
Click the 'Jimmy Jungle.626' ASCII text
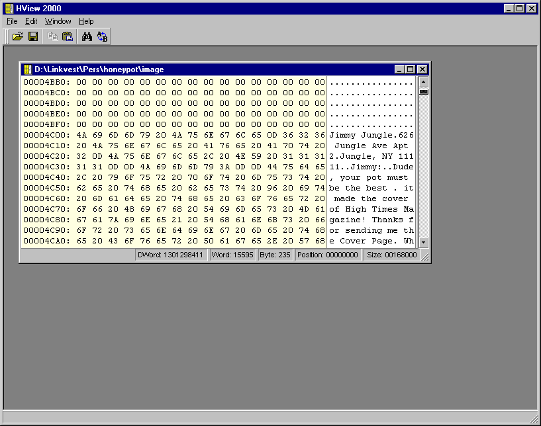click(371, 135)
